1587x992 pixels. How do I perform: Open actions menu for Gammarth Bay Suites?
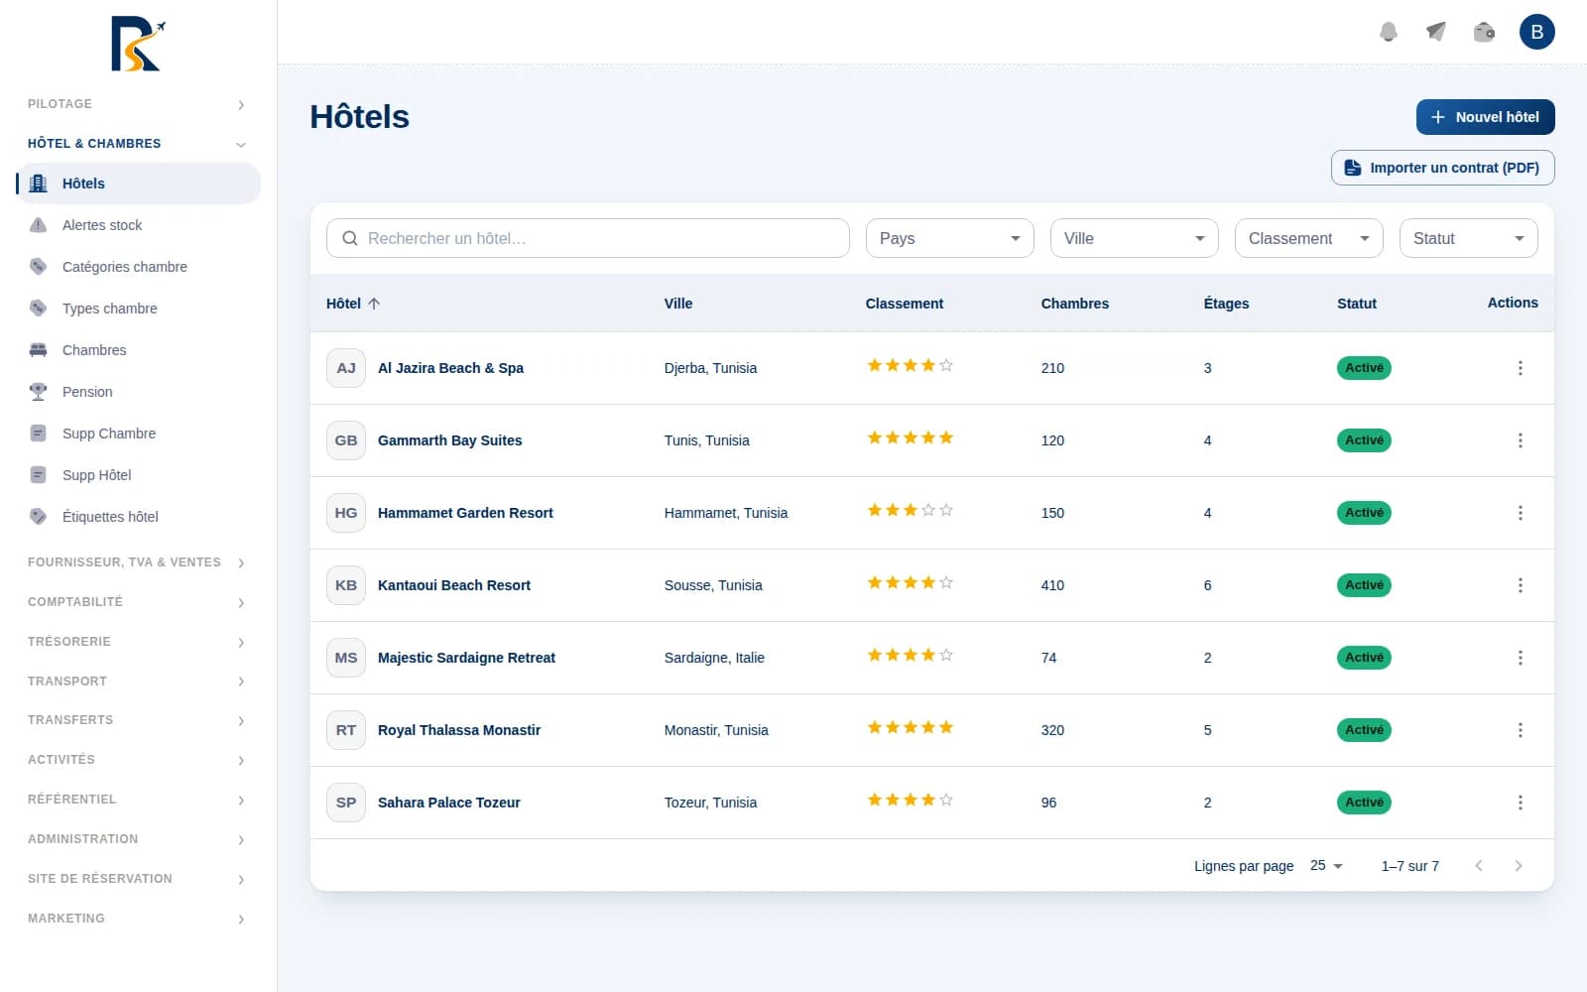click(x=1520, y=440)
